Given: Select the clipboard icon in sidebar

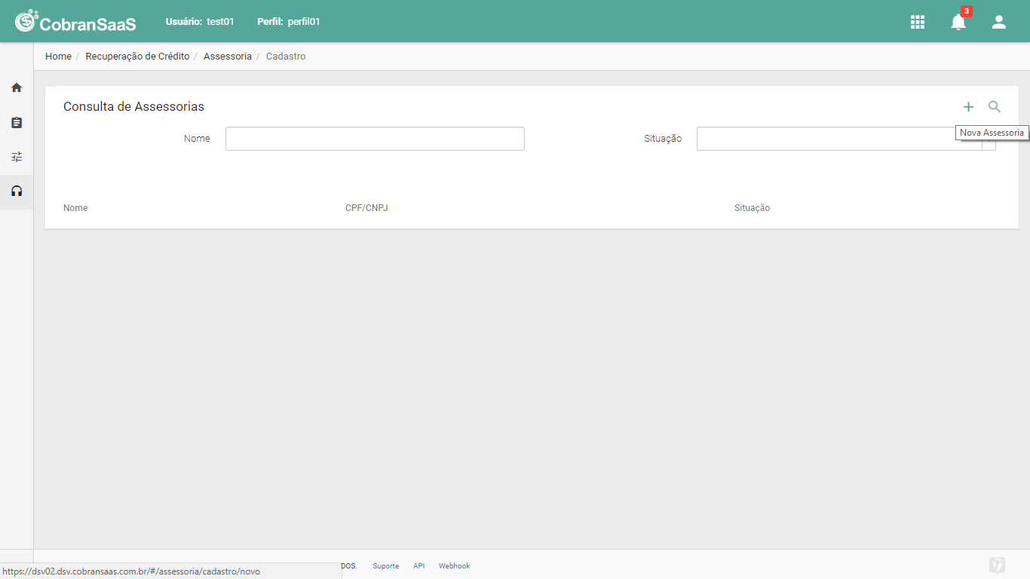Looking at the screenshot, I should (17, 122).
